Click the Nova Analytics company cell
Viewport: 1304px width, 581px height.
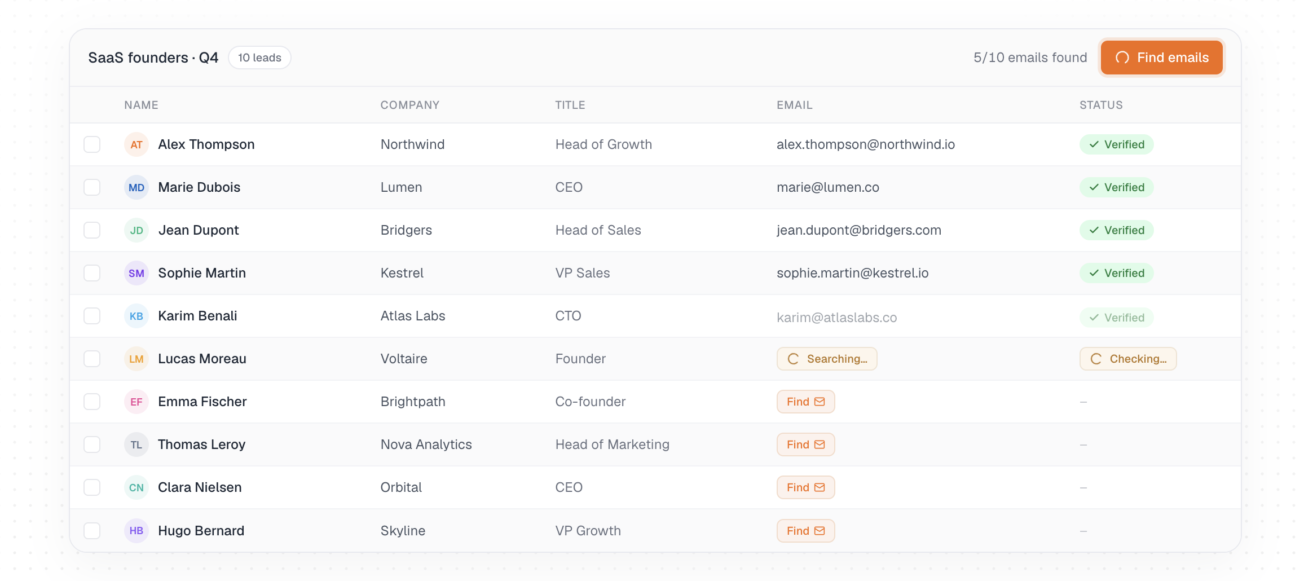[426, 444]
